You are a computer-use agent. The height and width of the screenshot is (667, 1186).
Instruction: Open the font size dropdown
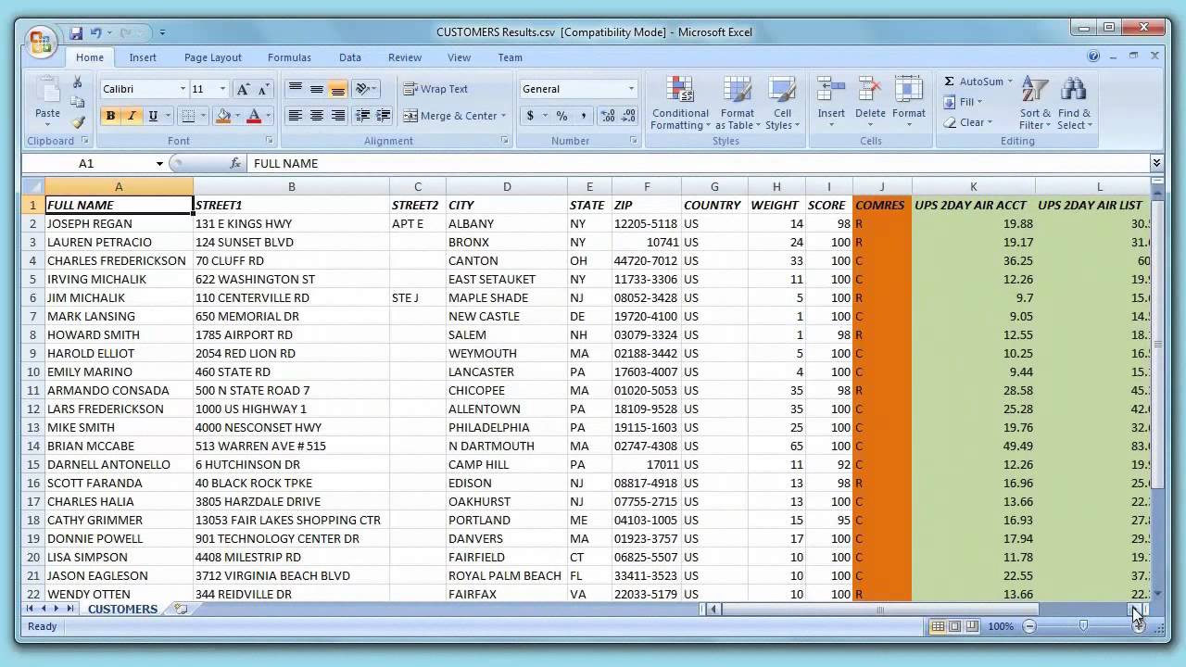coord(222,89)
